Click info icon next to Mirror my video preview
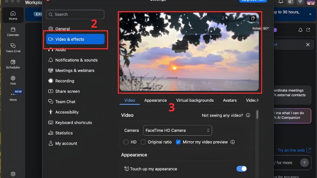317x178 pixels. pyautogui.click(x=233, y=142)
